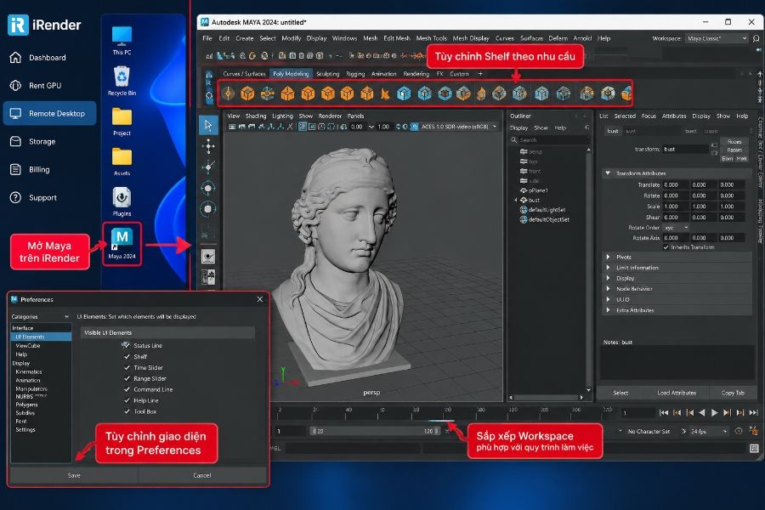Open Rent GPU in iRender sidebar
This screenshot has height=510, width=765.
36,85
